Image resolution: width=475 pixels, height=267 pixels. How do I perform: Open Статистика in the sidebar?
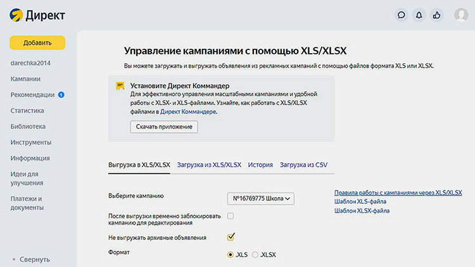27,111
